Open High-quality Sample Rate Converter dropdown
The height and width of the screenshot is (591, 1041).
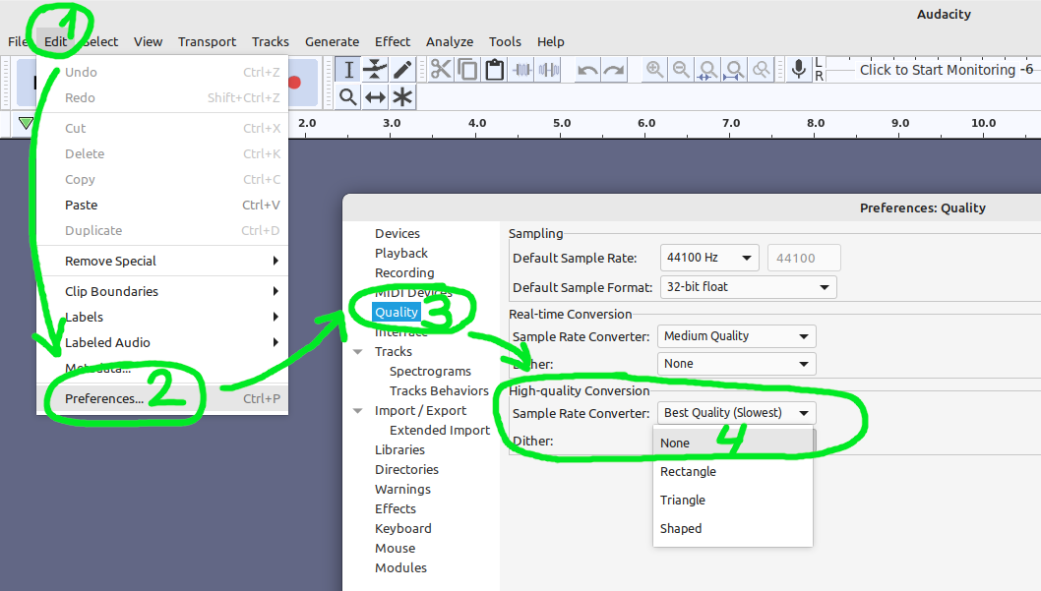(x=736, y=413)
